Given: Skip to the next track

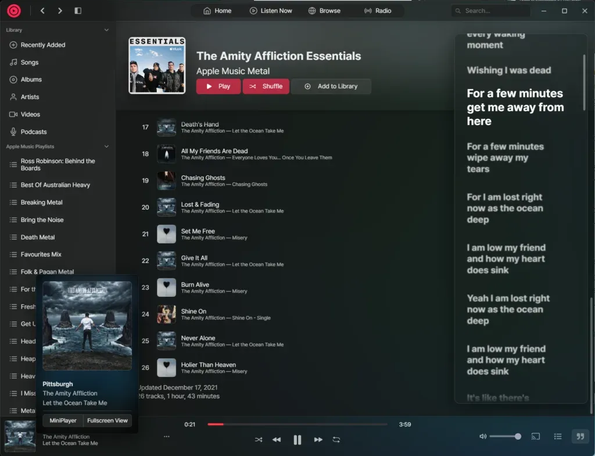Looking at the screenshot, I should click(x=318, y=440).
